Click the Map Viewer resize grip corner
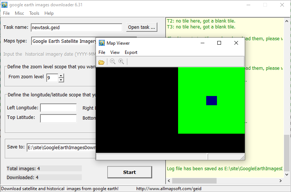Image resolution: width=291 pixels, height=192 pixels. pyautogui.click(x=242, y=157)
